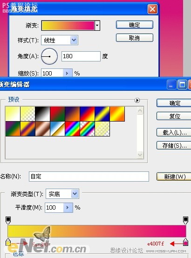Screen dimensions: 191x258
Task: Open the smoothness slider arrow
Action: click(x=68, y=208)
